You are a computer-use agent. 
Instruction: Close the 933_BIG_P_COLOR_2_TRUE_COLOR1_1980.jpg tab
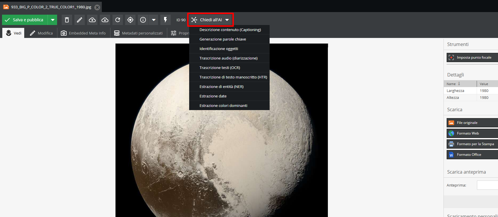[x=97, y=7]
